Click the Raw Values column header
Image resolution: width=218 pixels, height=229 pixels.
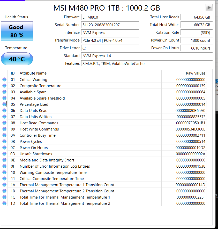[x=196, y=73]
